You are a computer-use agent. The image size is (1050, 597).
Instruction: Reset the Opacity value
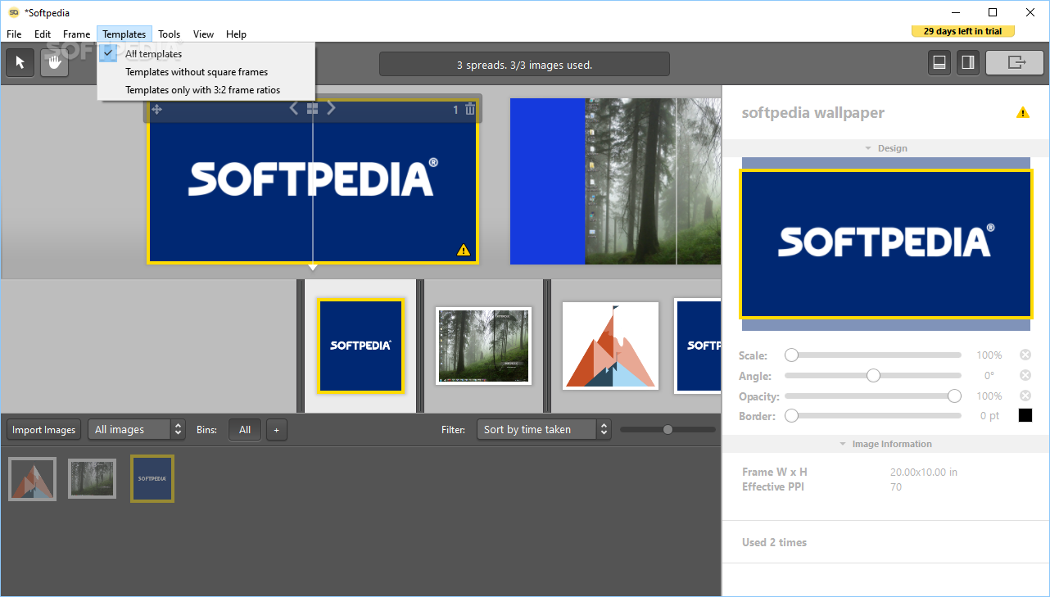[x=1025, y=396]
